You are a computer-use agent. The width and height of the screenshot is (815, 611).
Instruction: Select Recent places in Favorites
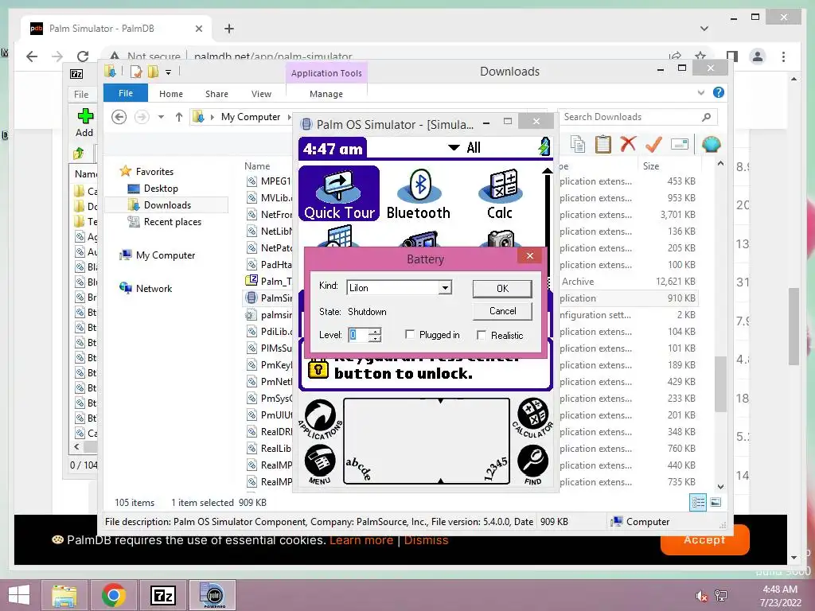tap(172, 222)
